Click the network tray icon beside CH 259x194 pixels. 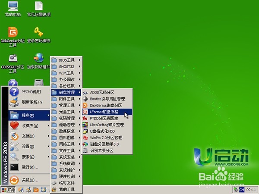click(236, 190)
